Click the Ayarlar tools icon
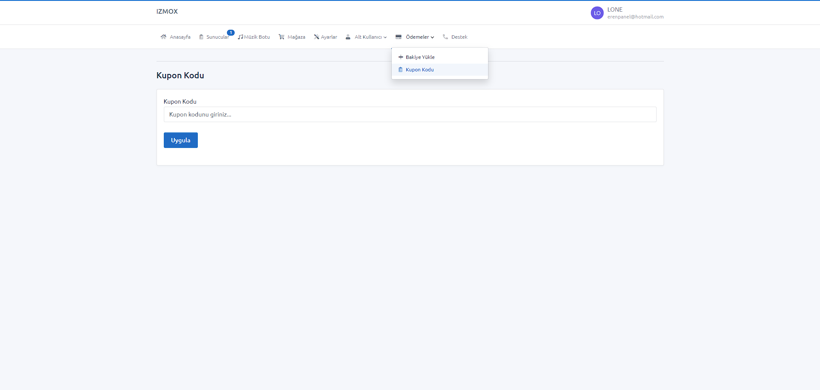 point(316,37)
